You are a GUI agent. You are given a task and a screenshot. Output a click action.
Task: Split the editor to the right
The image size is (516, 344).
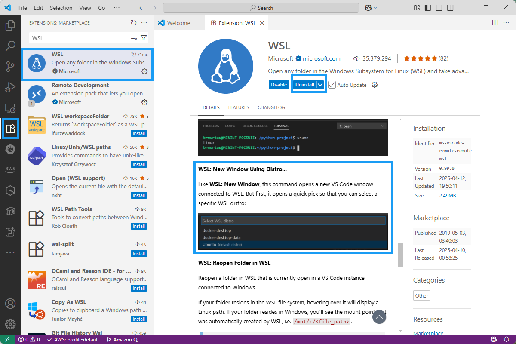495,23
